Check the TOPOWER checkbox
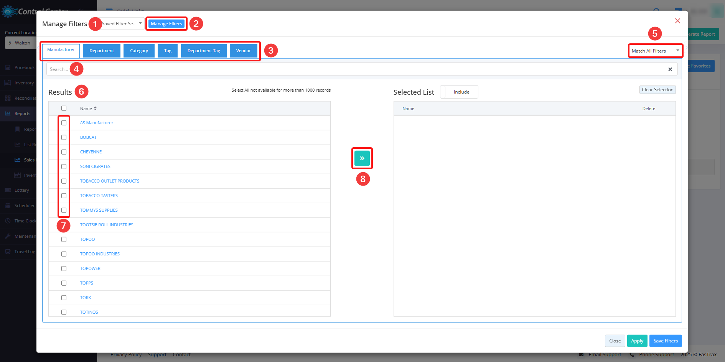The image size is (725, 362). [x=64, y=269]
